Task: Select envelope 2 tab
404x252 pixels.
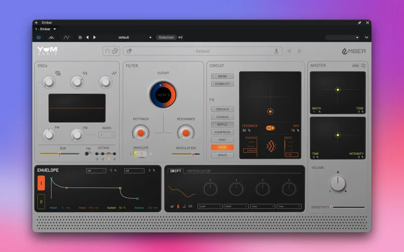Action: pos(41,202)
